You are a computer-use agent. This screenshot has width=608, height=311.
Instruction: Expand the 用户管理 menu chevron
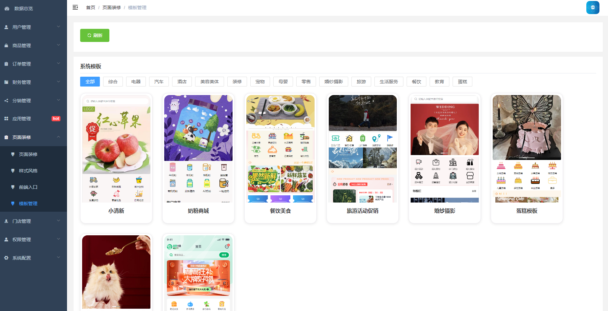click(x=58, y=27)
